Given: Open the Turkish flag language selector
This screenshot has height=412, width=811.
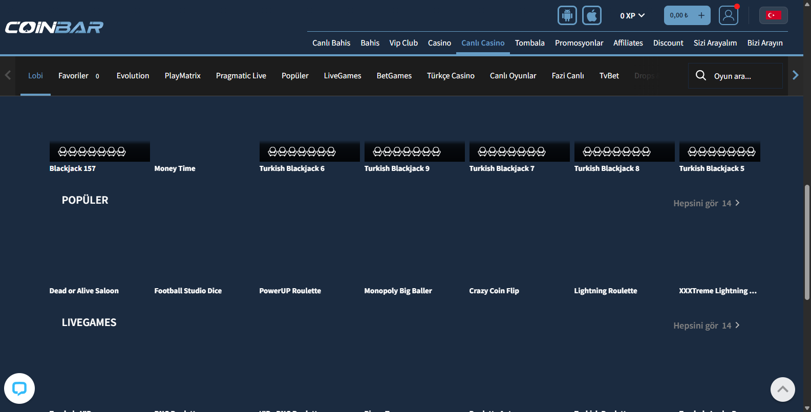Looking at the screenshot, I should tap(773, 15).
